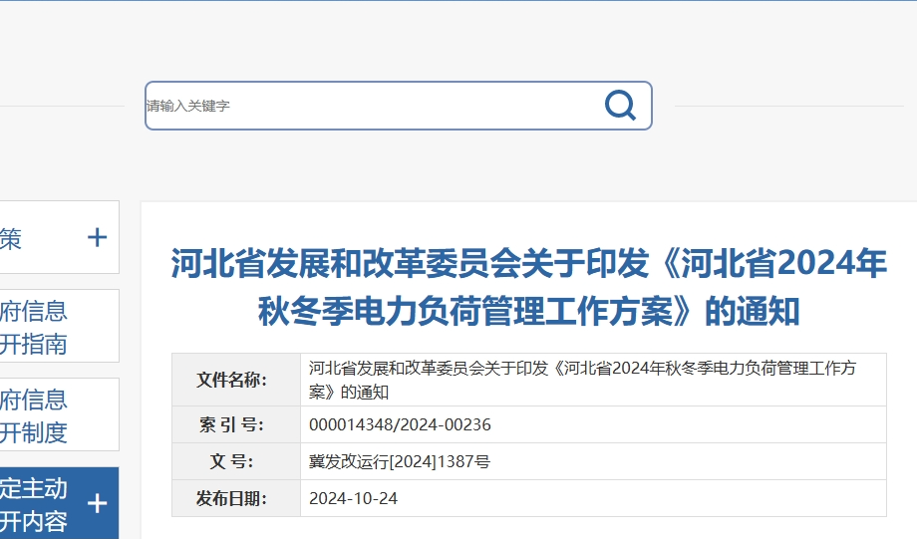Click the publish date 2024-10-24
This screenshot has width=917, height=539.
(353, 498)
